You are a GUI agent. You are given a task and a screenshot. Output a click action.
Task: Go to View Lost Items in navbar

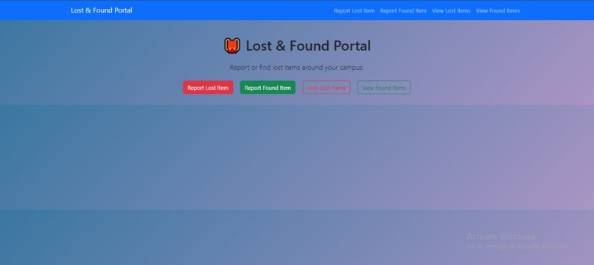(451, 10)
